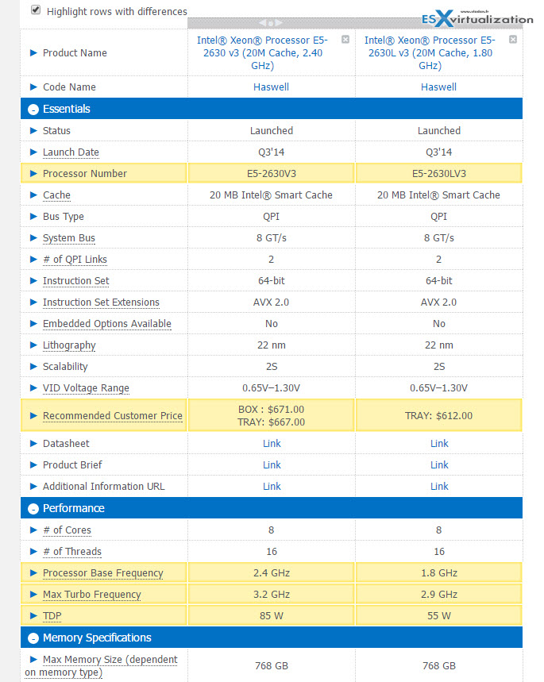Screen dimensions: 544x682
Task: Expand the TDP row arrow
Action: pos(33,615)
